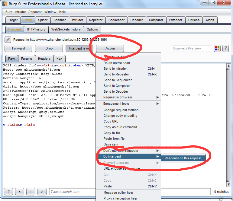Open the Intruder menu in menu bar
This screenshot has height=201, width=233.
(20, 12)
